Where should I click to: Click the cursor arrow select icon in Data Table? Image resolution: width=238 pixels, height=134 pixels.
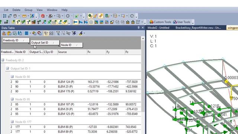click(68, 33)
